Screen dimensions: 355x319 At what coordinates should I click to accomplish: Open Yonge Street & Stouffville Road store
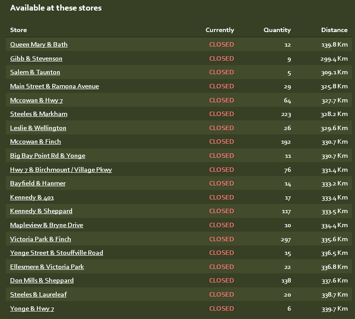[57, 253]
